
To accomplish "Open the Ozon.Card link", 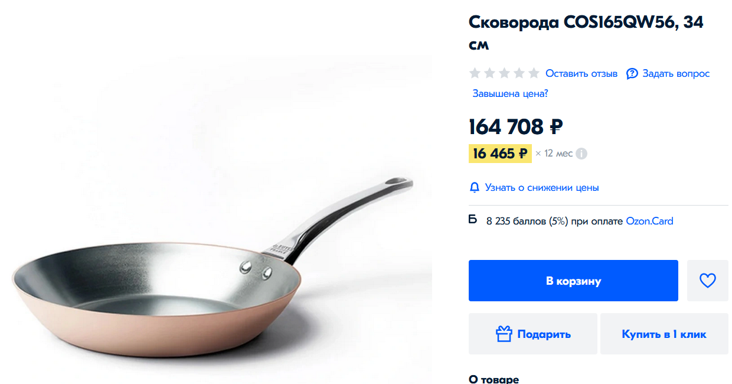I will click(x=649, y=222).
